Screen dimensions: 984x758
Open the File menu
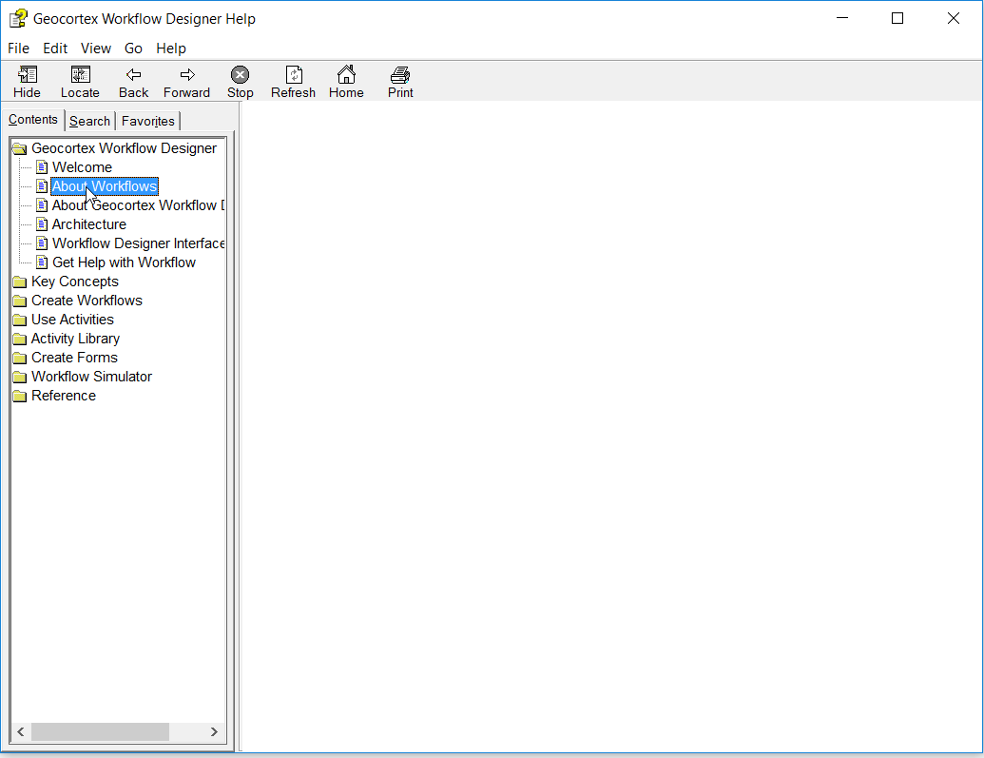tap(18, 49)
